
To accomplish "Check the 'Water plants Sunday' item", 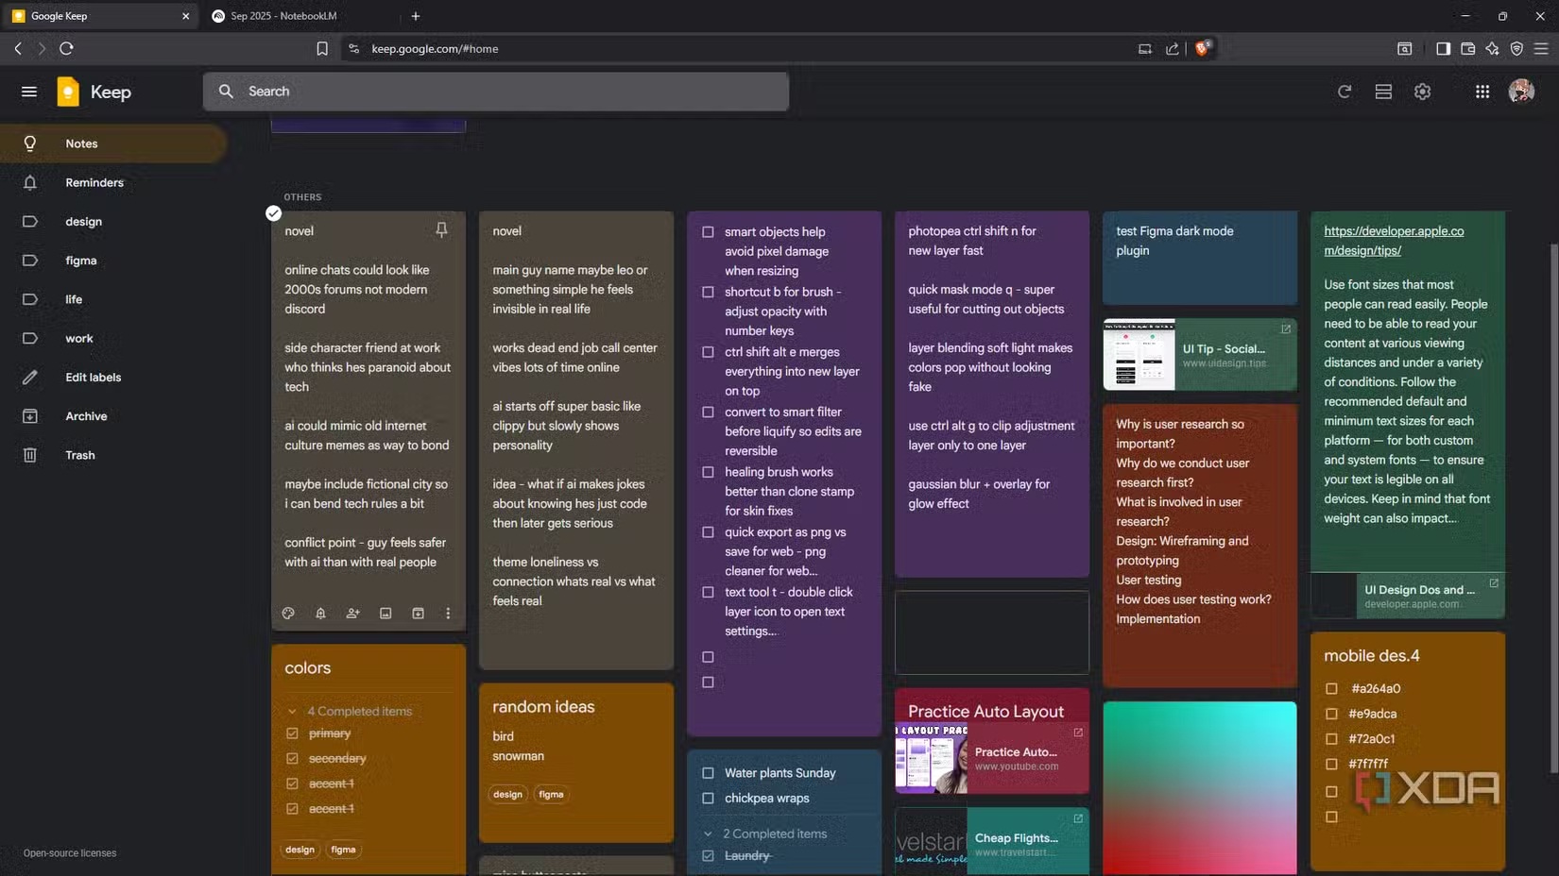I will (x=708, y=773).
